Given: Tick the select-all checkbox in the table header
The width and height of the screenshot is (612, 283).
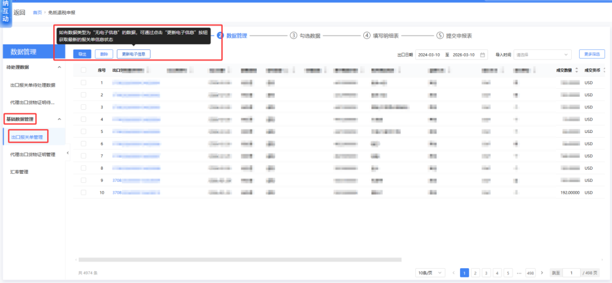Looking at the screenshot, I should tap(83, 70).
